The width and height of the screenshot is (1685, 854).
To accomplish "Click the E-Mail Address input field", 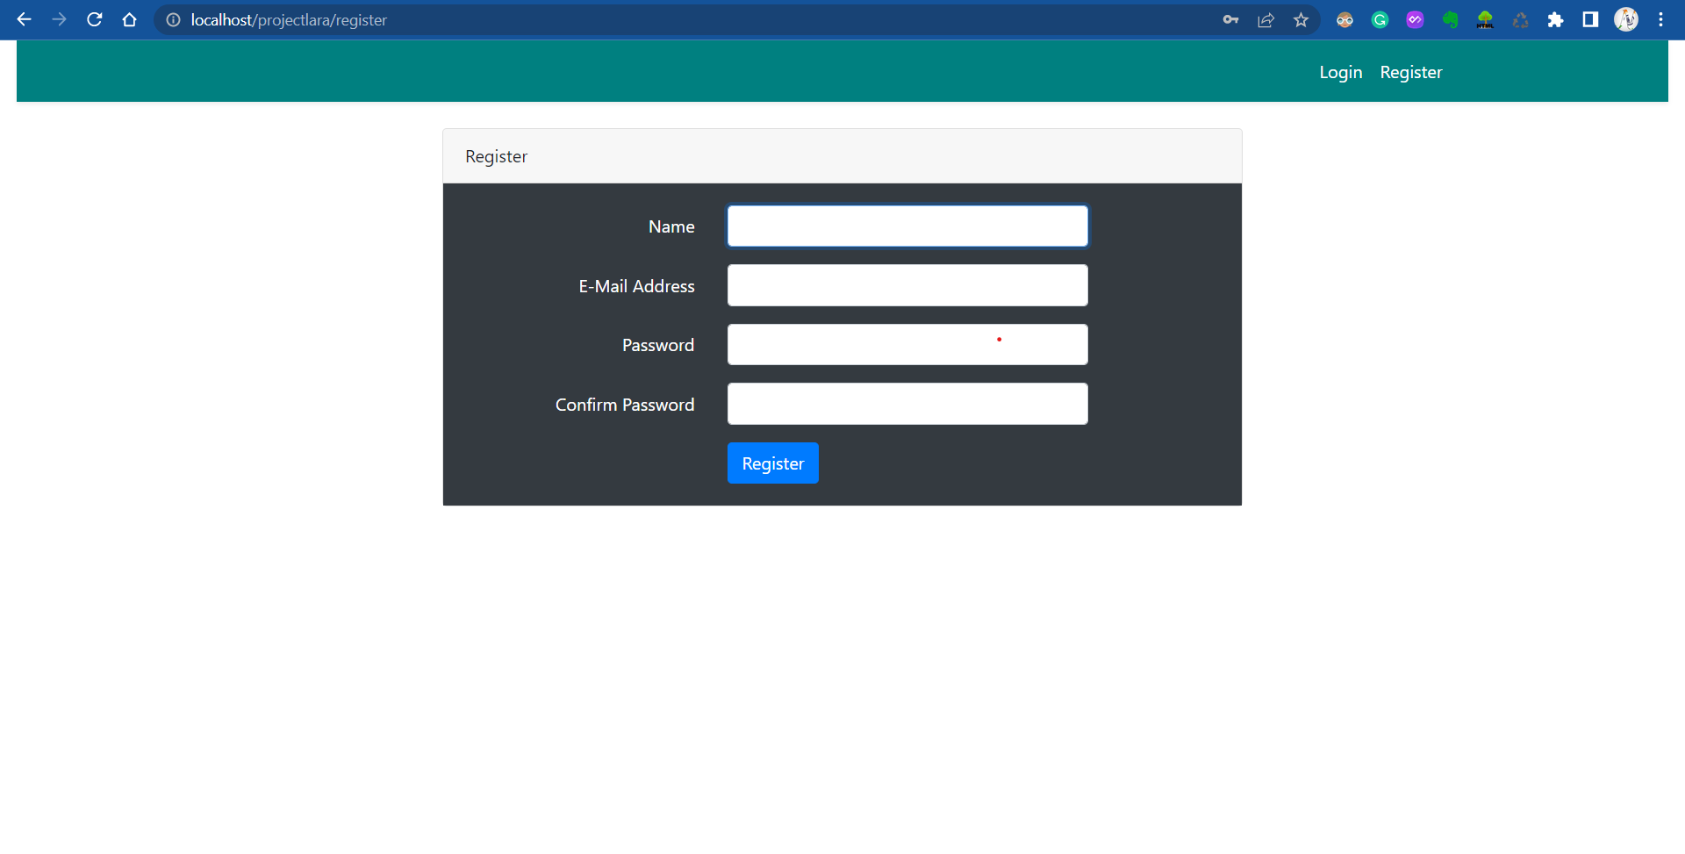I will click(x=907, y=285).
